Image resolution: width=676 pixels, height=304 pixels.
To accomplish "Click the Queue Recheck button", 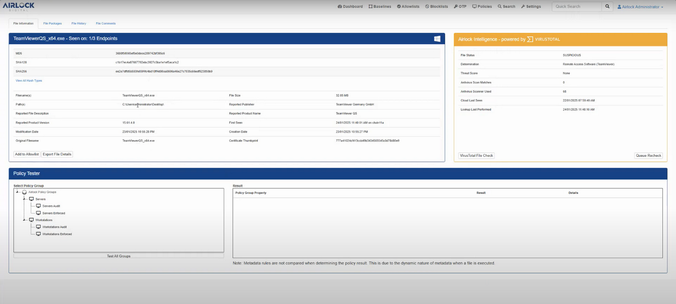I will (648, 155).
